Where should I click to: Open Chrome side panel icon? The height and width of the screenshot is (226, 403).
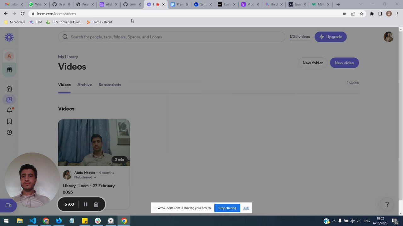tap(380, 14)
